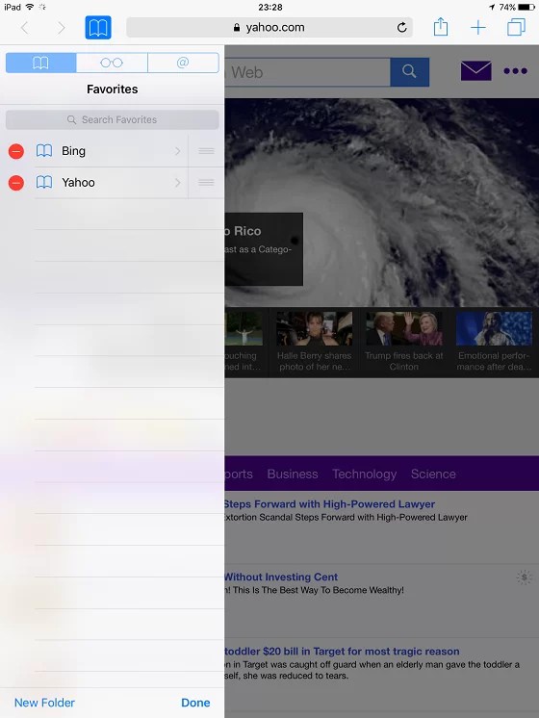Tap the Search Favorites field
Screen dimensions: 539x718
coord(113,119)
